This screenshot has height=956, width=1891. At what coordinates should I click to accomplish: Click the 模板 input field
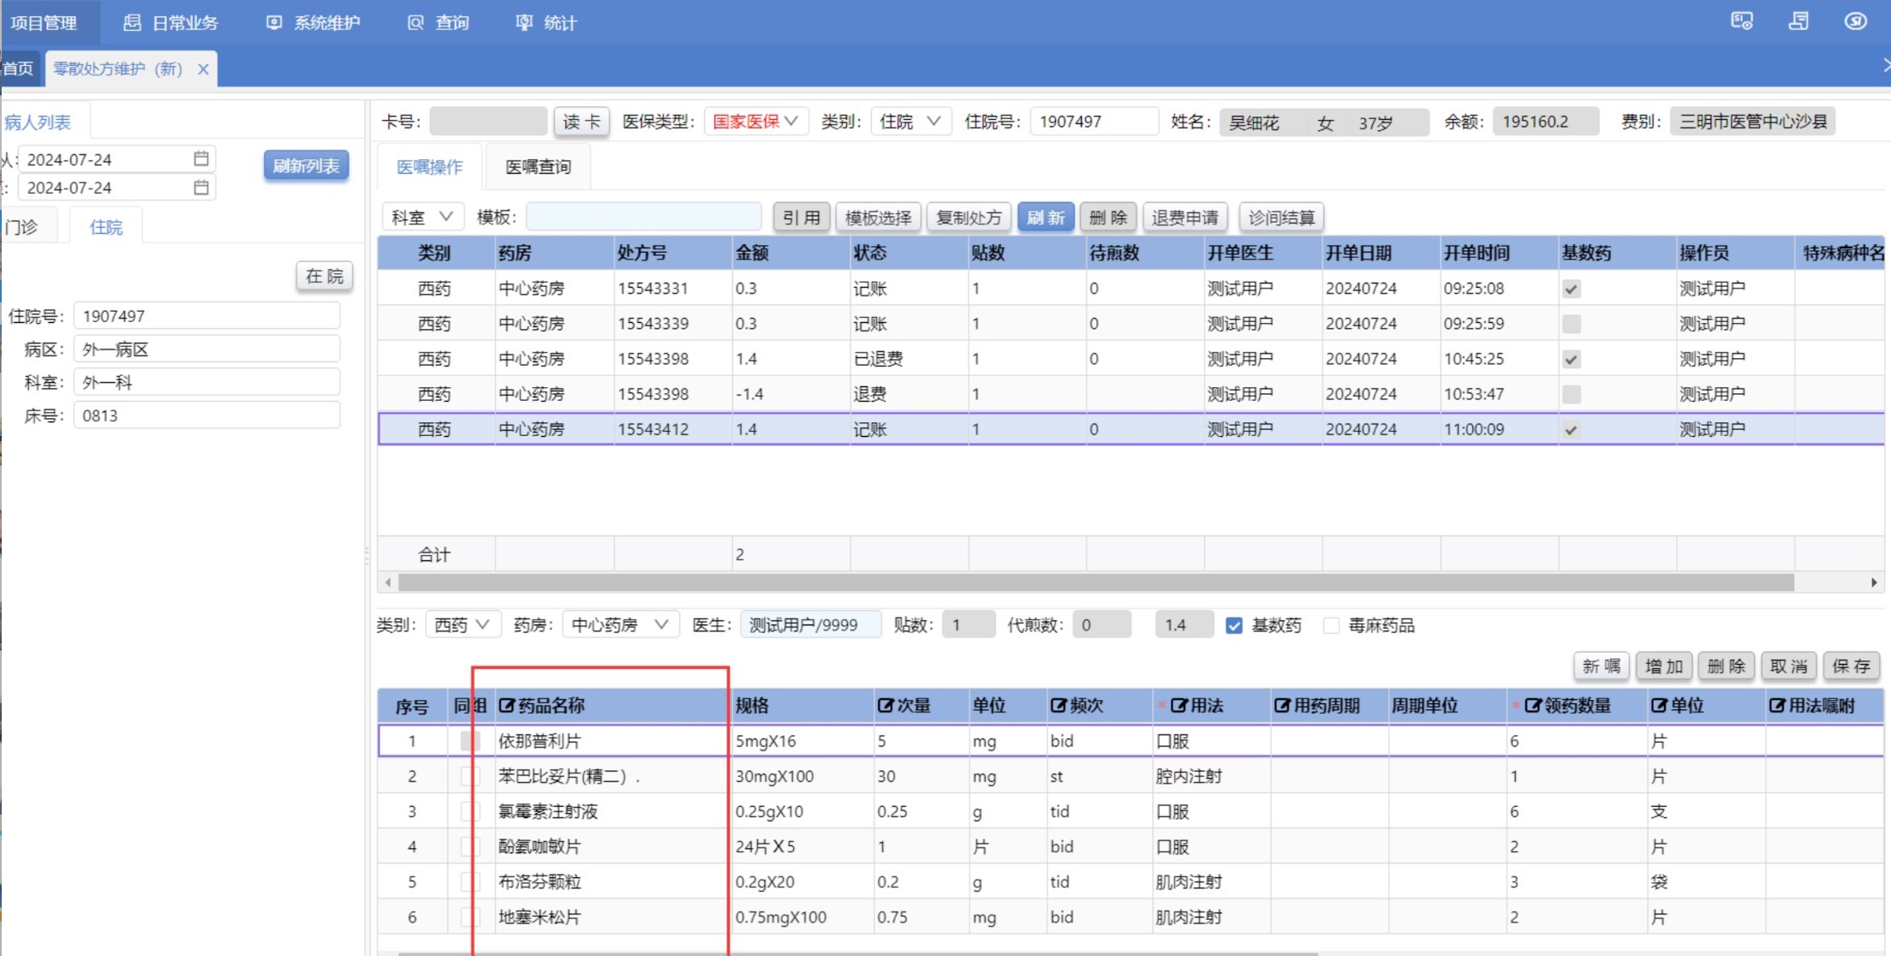[643, 218]
